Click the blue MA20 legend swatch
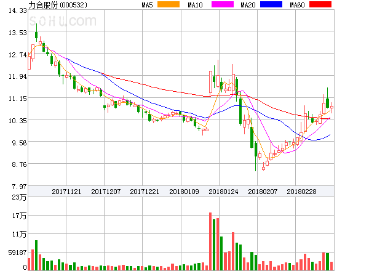The image size is (369, 271). (x=271, y=4)
